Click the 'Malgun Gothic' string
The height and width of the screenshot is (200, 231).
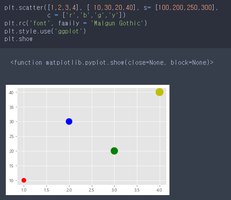117,23
